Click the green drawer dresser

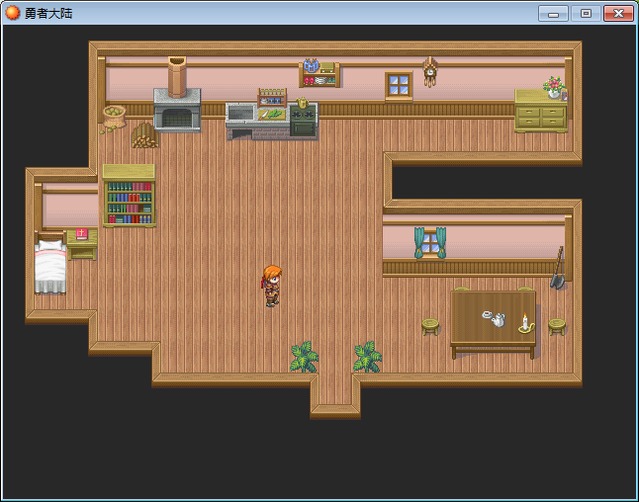click(x=541, y=111)
